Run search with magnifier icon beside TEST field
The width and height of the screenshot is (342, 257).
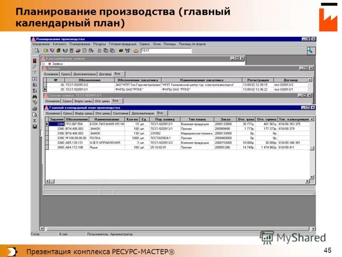309,51
